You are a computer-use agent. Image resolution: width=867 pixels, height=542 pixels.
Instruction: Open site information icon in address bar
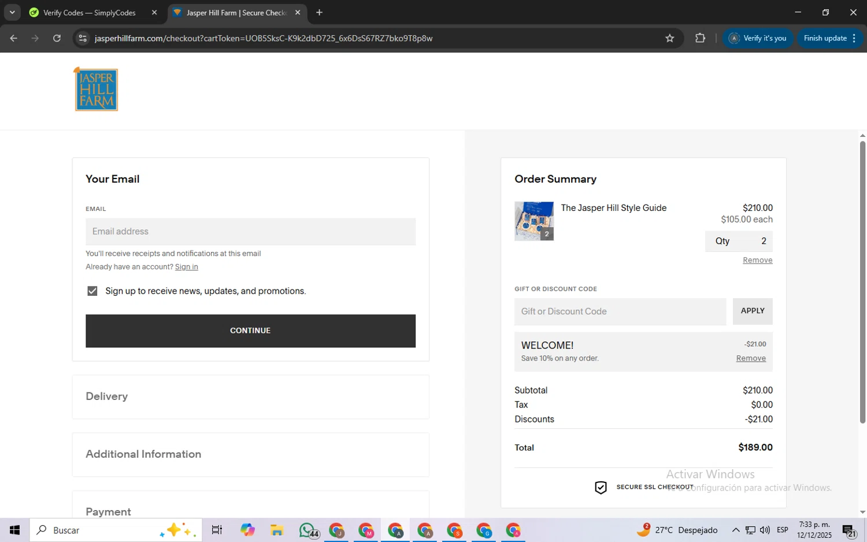pos(83,38)
